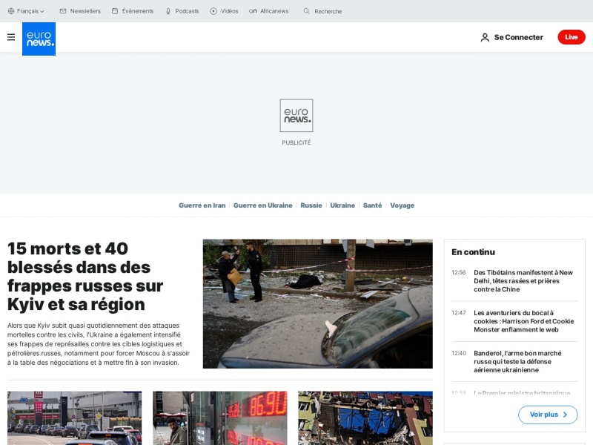The height and width of the screenshot is (445, 593).
Task: Open the Kyiv strike main photo
Action: coord(318,303)
